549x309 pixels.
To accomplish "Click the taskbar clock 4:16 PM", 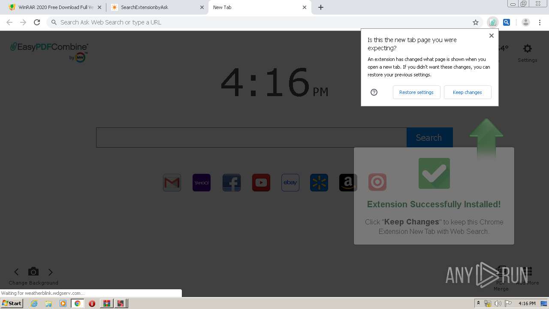I will pos(527,303).
